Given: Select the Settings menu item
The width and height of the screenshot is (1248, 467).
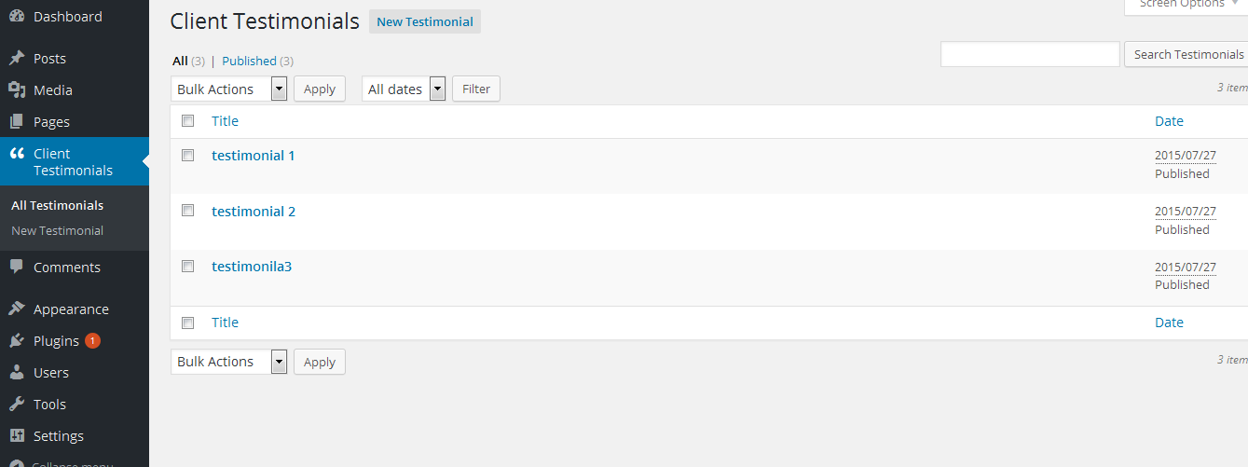Looking at the screenshot, I should pyautogui.click(x=58, y=436).
